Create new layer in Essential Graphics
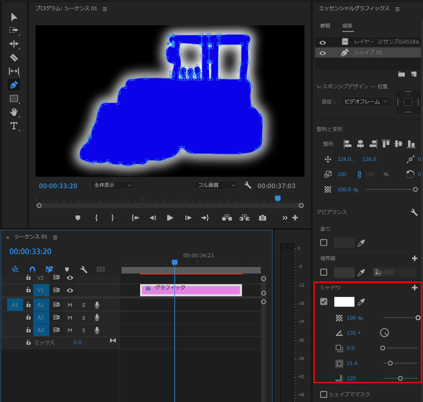 tap(414, 74)
